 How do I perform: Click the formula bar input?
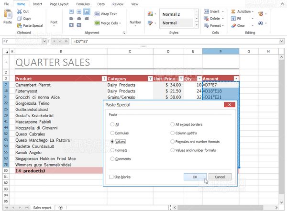[x=175, y=41]
